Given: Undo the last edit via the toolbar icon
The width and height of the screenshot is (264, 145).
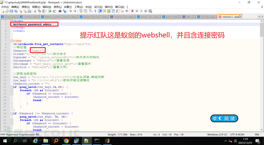Looking at the screenshot, I should pos(50,11).
